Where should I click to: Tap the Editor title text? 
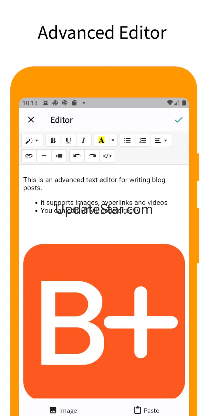61,120
